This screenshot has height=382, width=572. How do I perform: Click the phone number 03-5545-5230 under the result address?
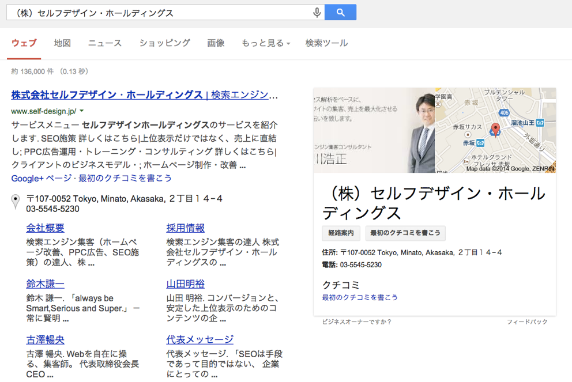point(52,209)
